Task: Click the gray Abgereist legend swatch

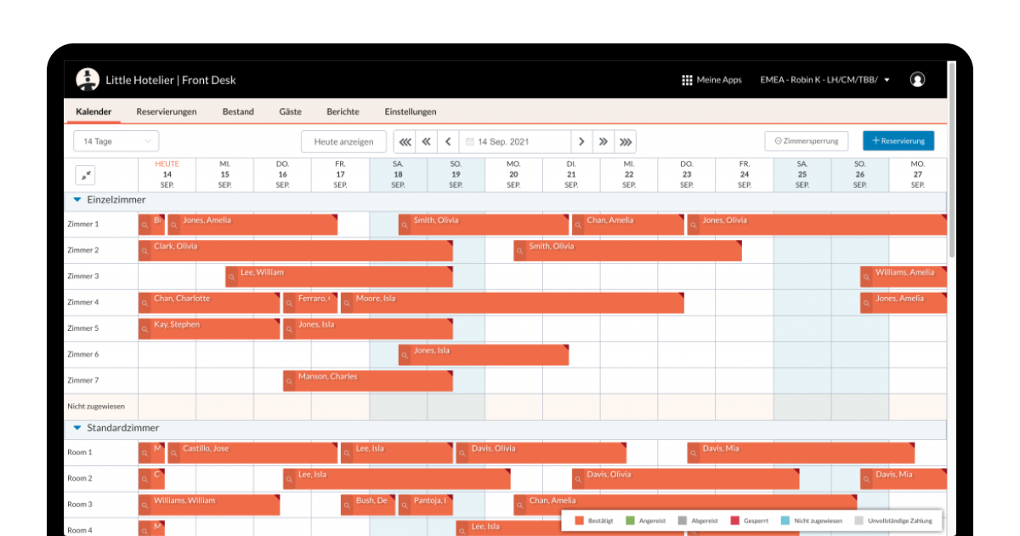Action: 683,521
